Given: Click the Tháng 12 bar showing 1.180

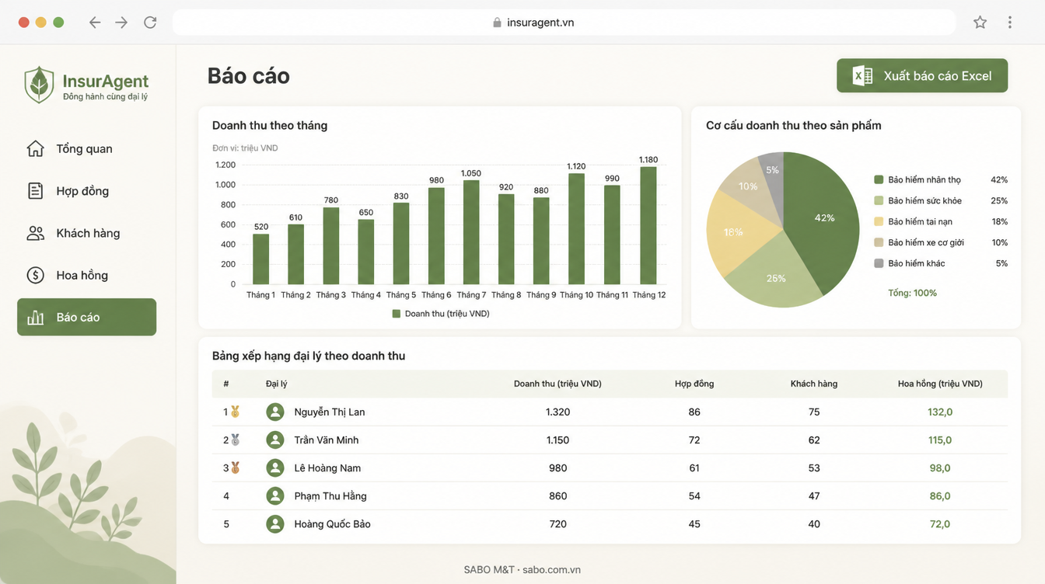Looking at the screenshot, I should click(648, 225).
